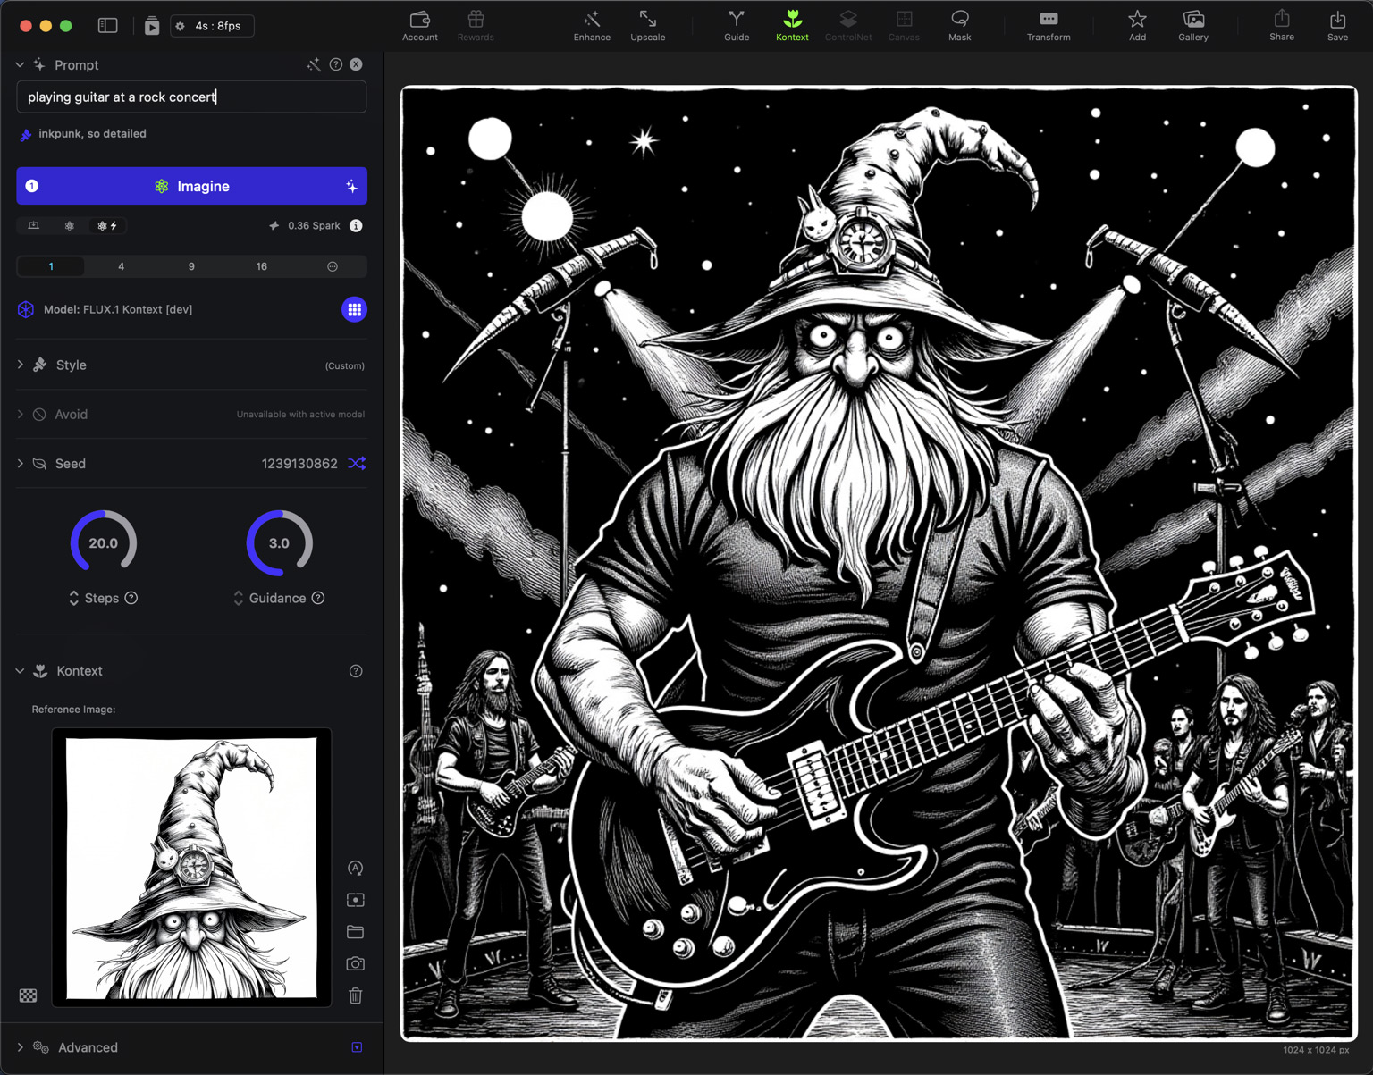1373x1075 pixels.
Task: Browse folder for reference image
Action: (x=355, y=932)
